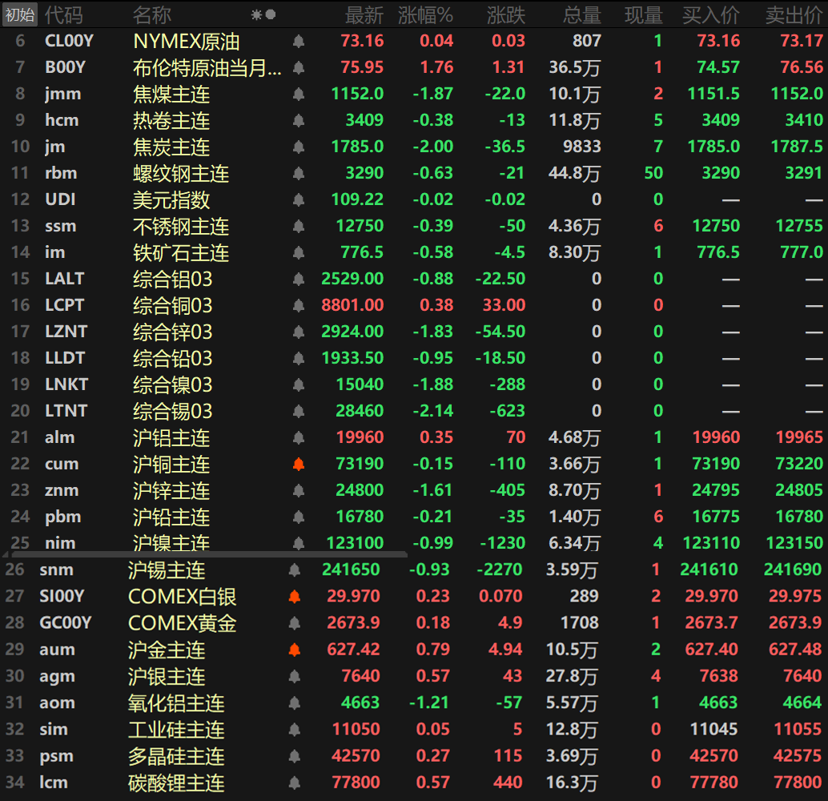828x801 pixels.
Task: Toggle alert bell on 螺纹钢主连 row
Action: [x=299, y=173]
